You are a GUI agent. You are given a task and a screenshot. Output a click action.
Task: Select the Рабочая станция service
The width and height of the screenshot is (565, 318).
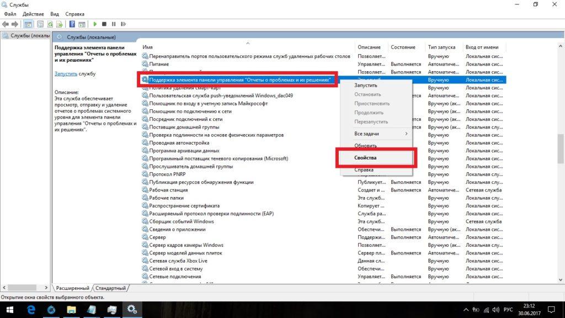click(323, 190)
